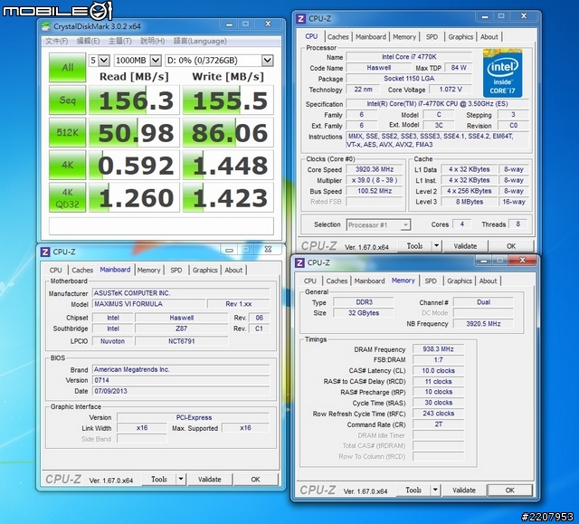The height and width of the screenshot is (524, 579).
Task: Run all benchmarks with the All button
Action: [x=68, y=68]
